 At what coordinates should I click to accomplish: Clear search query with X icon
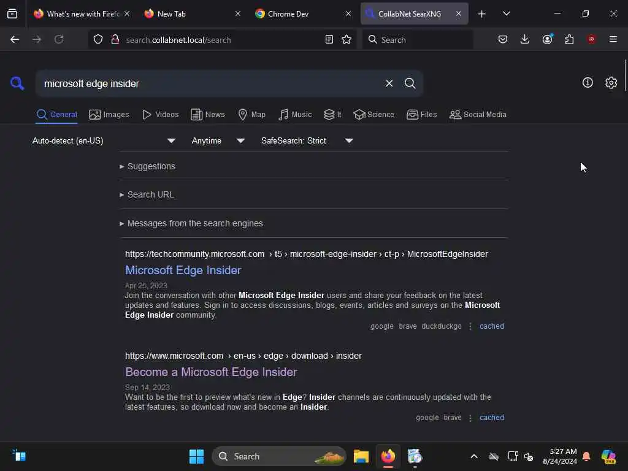click(x=389, y=83)
